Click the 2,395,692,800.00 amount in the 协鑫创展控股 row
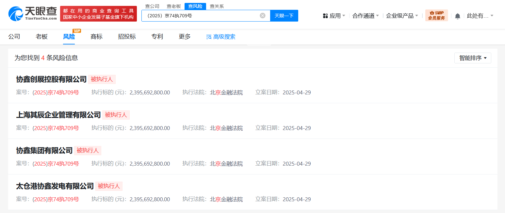This screenshot has height=213, width=505. [x=150, y=92]
